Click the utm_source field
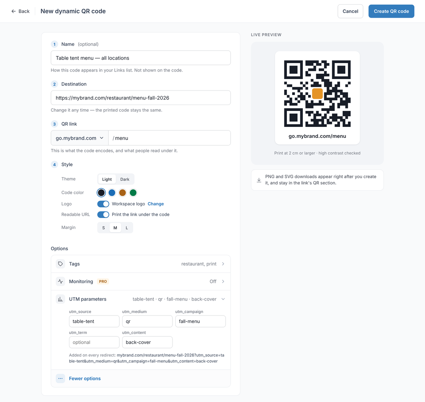This screenshot has height=402, width=425. (94, 321)
